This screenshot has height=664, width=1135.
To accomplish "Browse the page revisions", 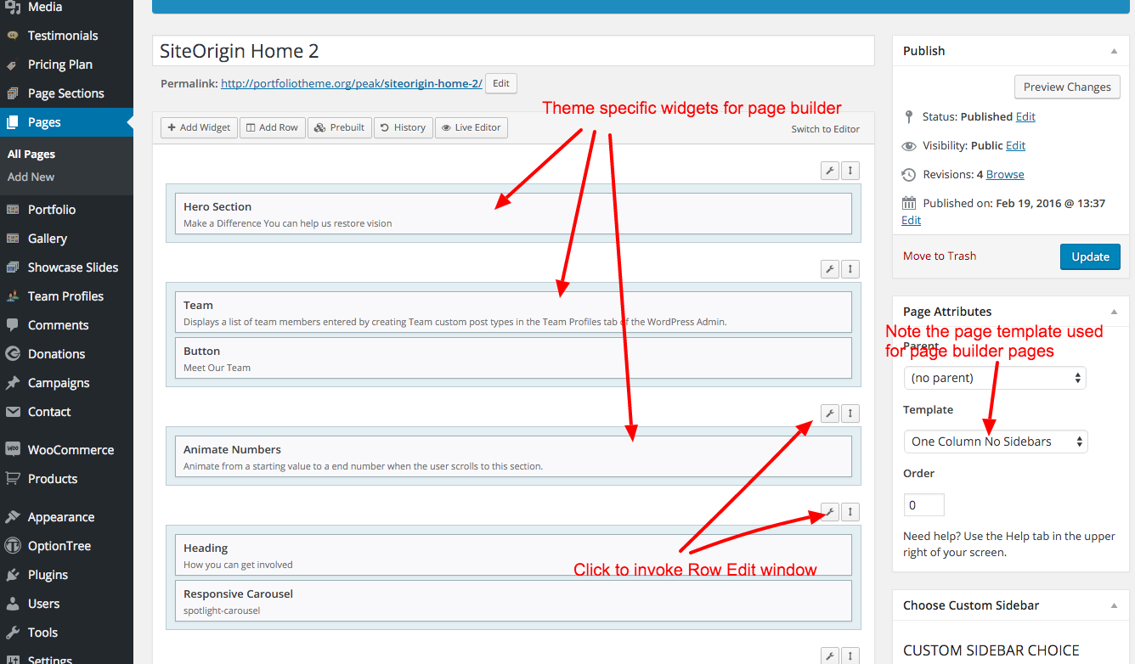I will [x=1004, y=174].
